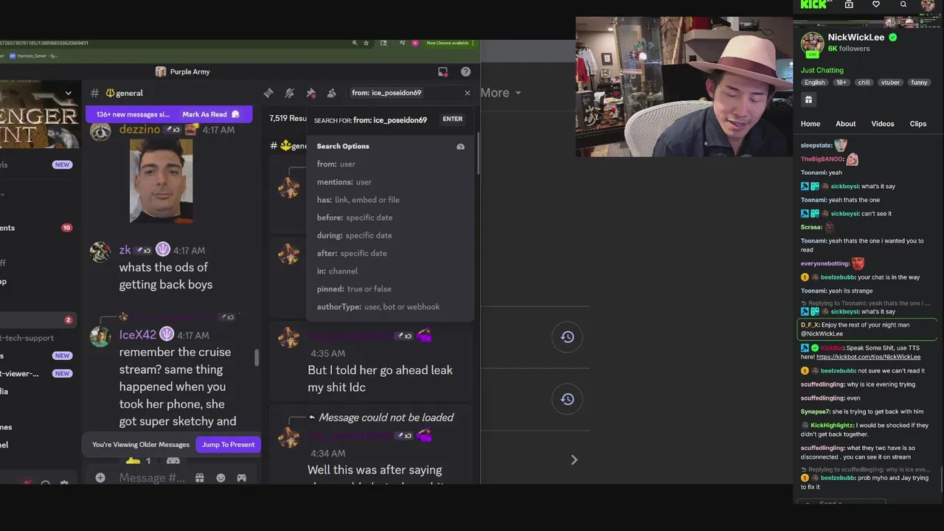Click search result 'But I told her go ahead leak'

(380, 378)
